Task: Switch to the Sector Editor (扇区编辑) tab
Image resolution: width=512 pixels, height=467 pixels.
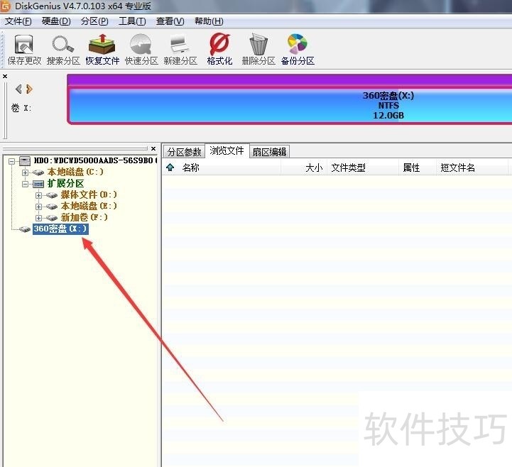Action: [269, 152]
